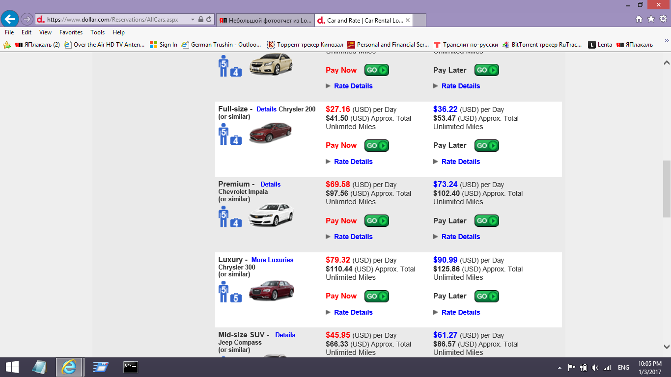
Task: Close the Car and Rate browser tab
Action: click(408, 20)
